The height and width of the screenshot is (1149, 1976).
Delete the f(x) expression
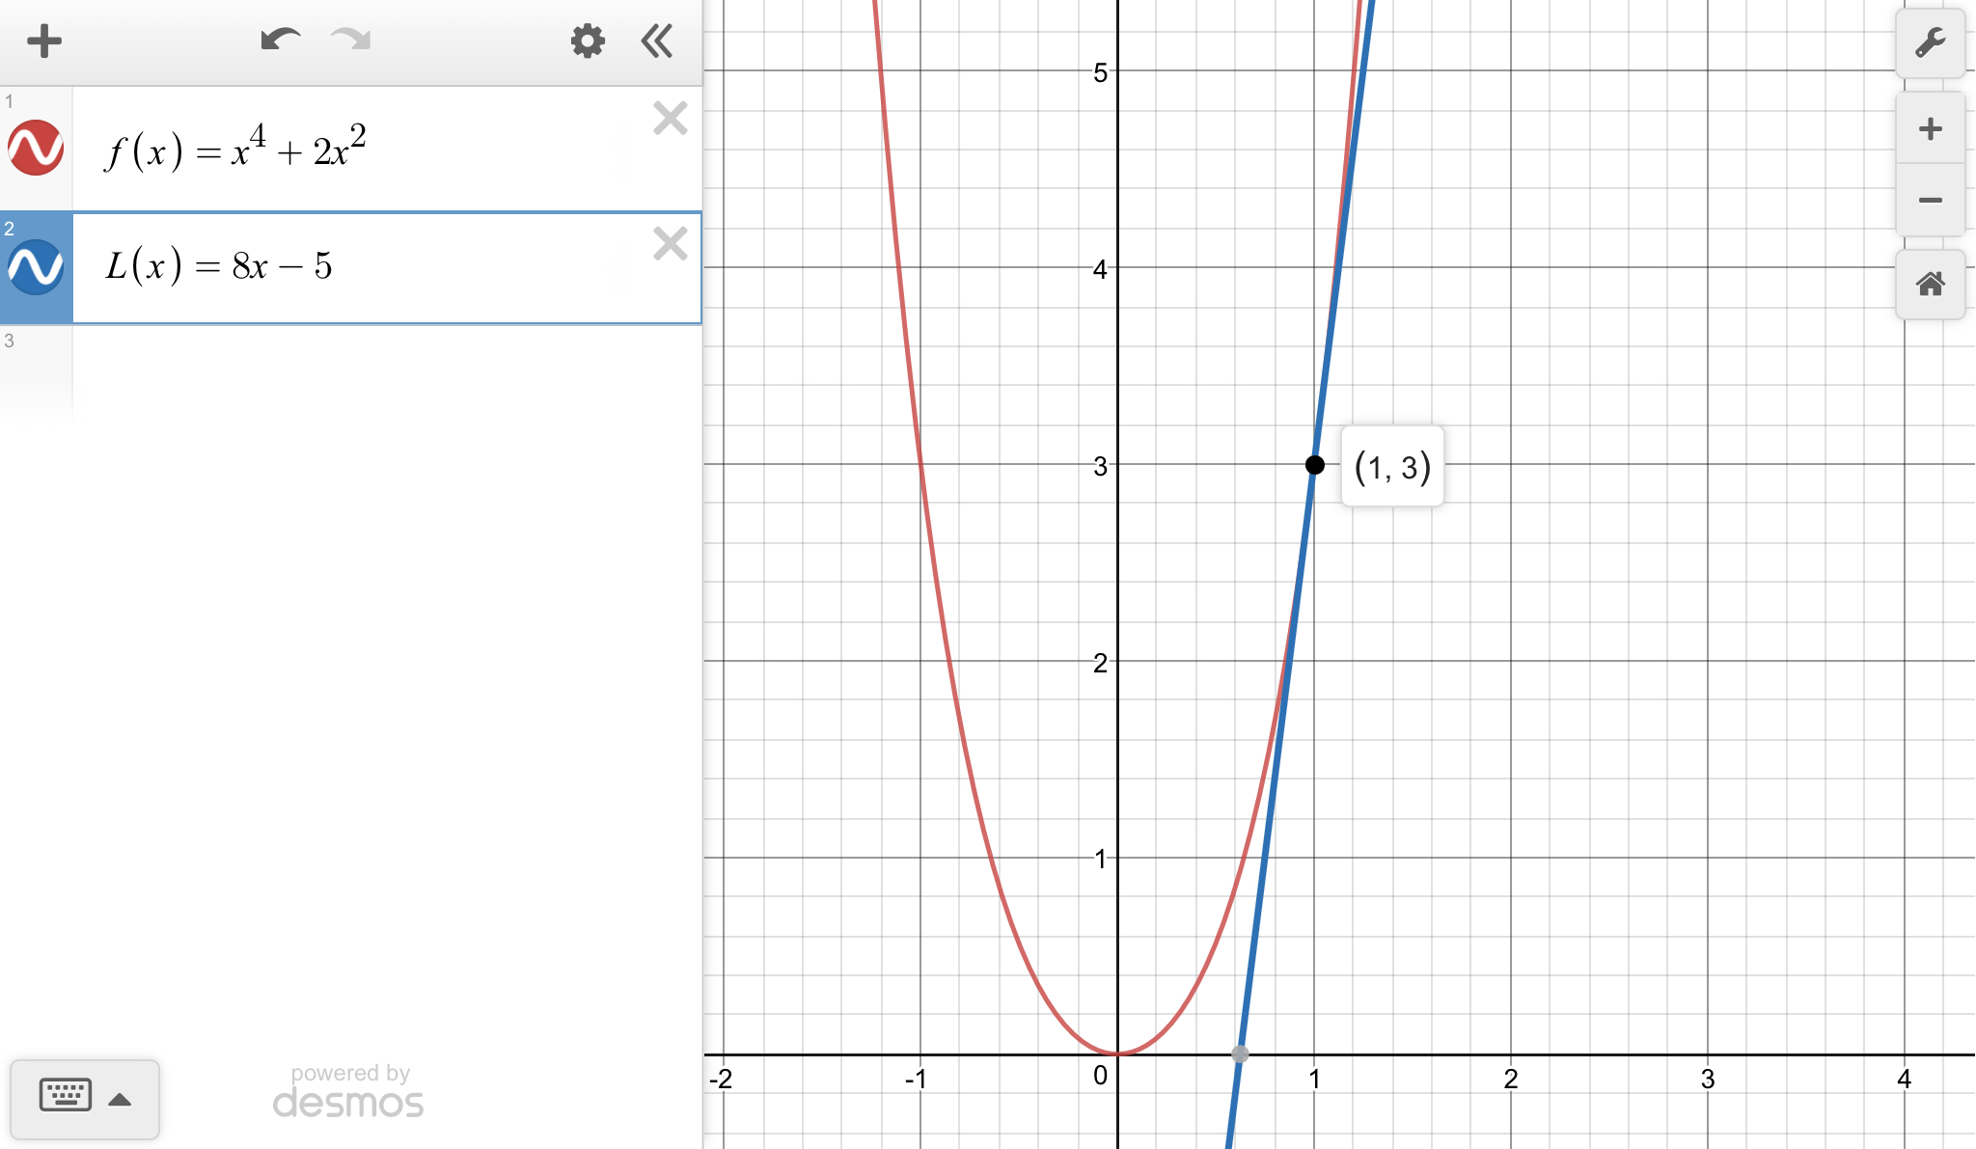tap(670, 119)
